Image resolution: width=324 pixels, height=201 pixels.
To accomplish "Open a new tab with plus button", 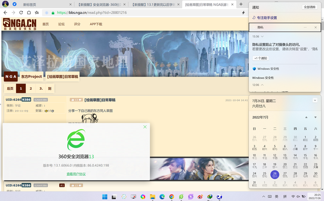I will click(241, 4).
